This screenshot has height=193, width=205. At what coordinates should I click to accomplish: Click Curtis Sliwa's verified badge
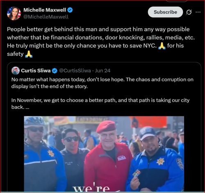pyautogui.click(x=55, y=71)
